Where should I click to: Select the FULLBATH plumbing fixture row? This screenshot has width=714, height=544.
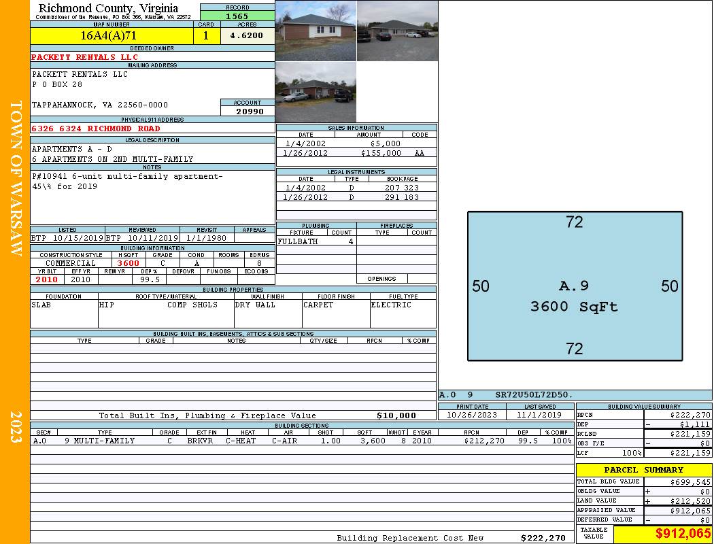click(316, 241)
